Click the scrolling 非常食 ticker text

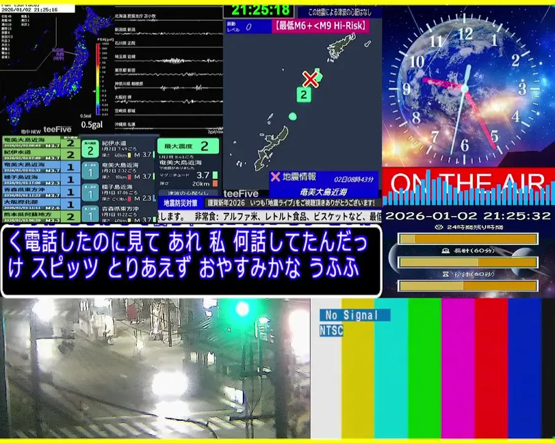270,216
